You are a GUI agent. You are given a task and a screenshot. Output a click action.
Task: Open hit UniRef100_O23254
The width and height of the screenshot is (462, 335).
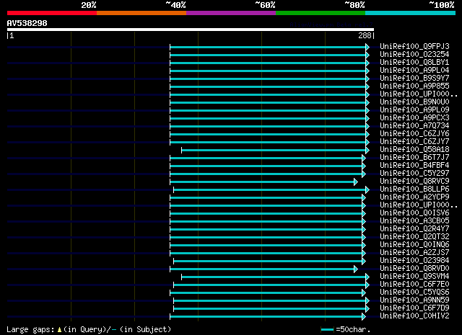coord(414,54)
